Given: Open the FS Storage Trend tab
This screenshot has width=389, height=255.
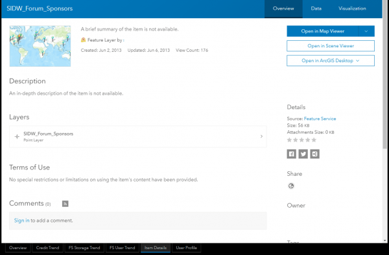Looking at the screenshot, I should click(x=84, y=248).
